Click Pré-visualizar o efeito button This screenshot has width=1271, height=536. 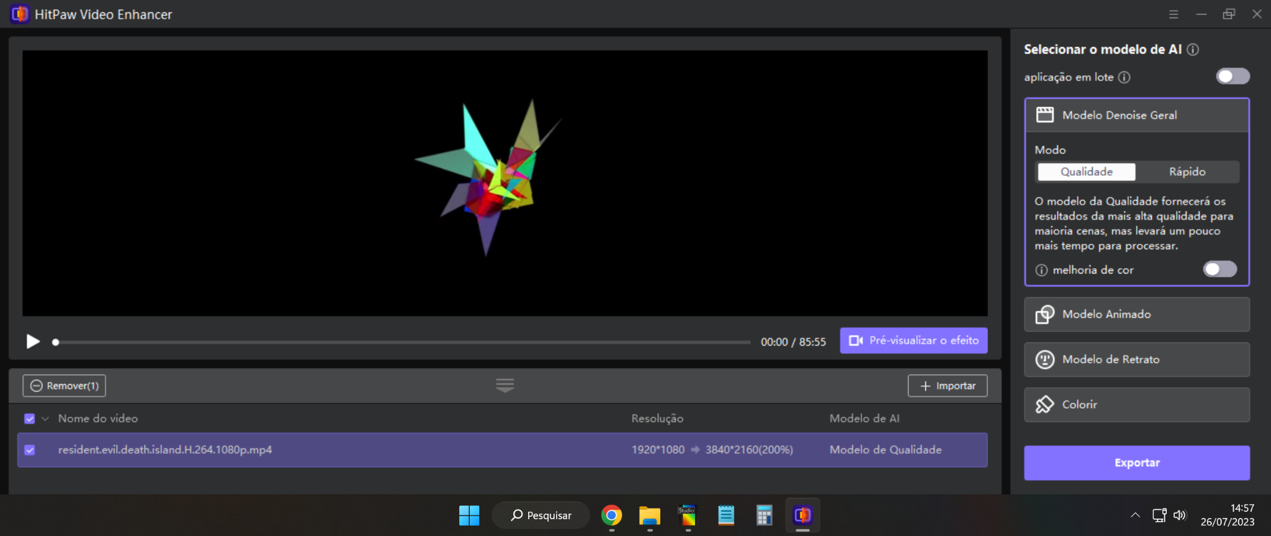point(914,341)
